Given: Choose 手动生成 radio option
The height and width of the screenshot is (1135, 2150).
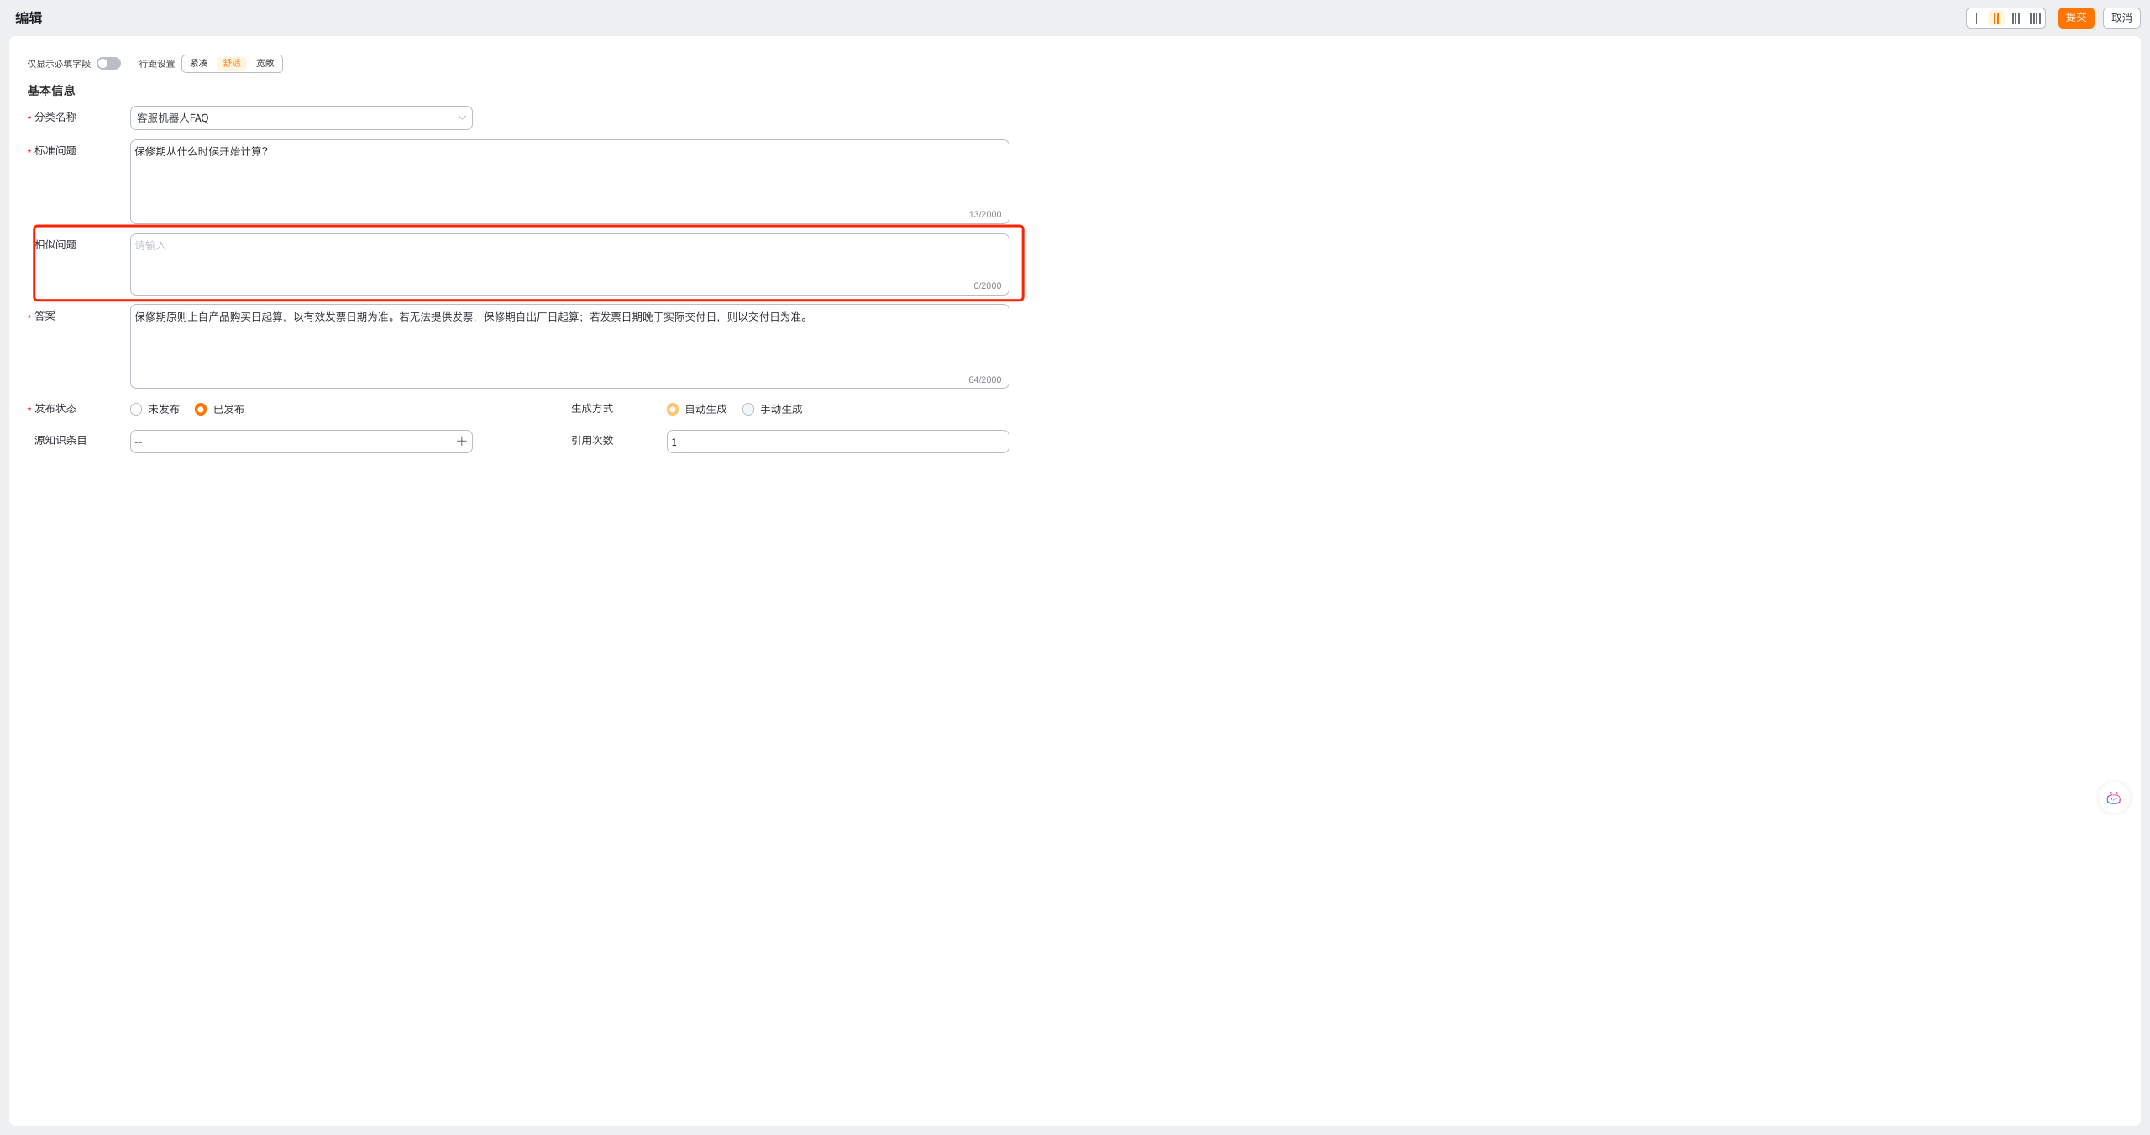Looking at the screenshot, I should tap(748, 410).
